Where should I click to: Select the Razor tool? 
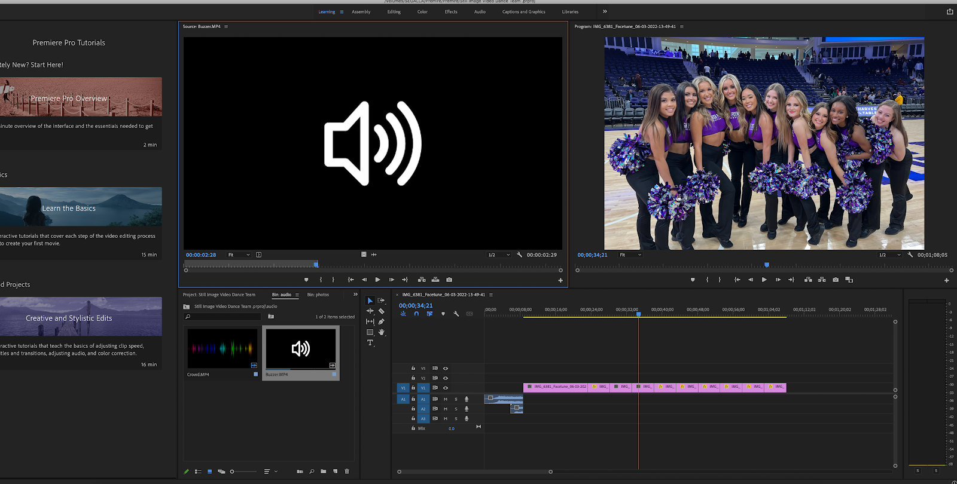coord(381,311)
